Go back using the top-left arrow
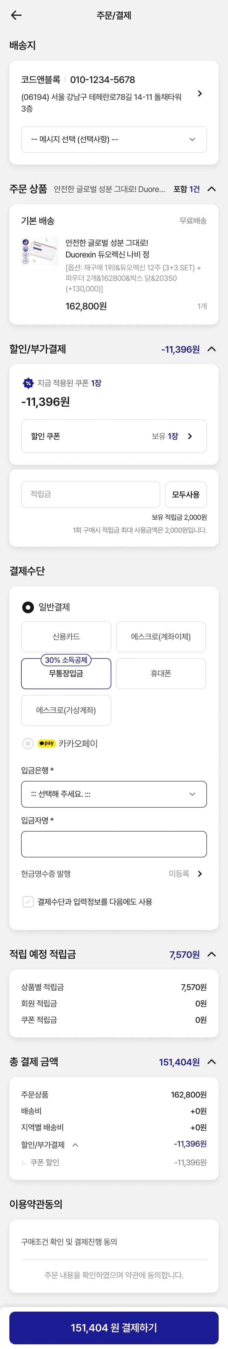Image resolution: width=228 pixels, height=1349 pixels. 16,15
